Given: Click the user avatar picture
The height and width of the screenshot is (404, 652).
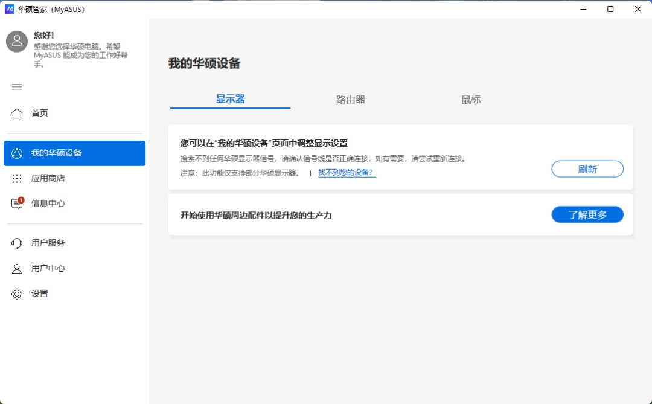Looking at the screenshot, I should tap(16, 41).
